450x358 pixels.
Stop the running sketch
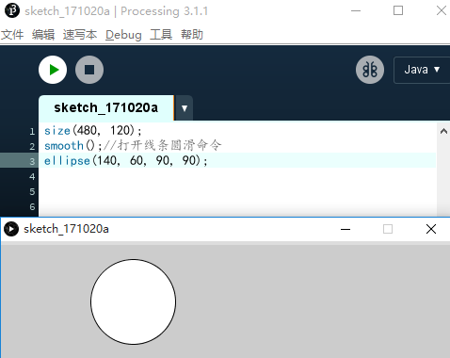(x=89, y=70)
